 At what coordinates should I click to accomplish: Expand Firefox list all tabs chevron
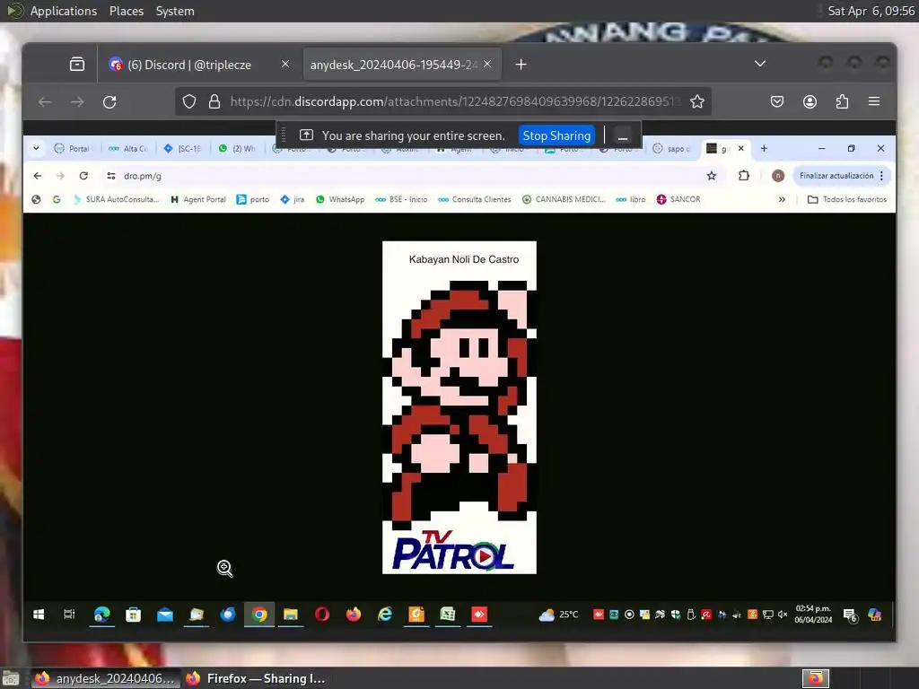click(x=760, y=64)
